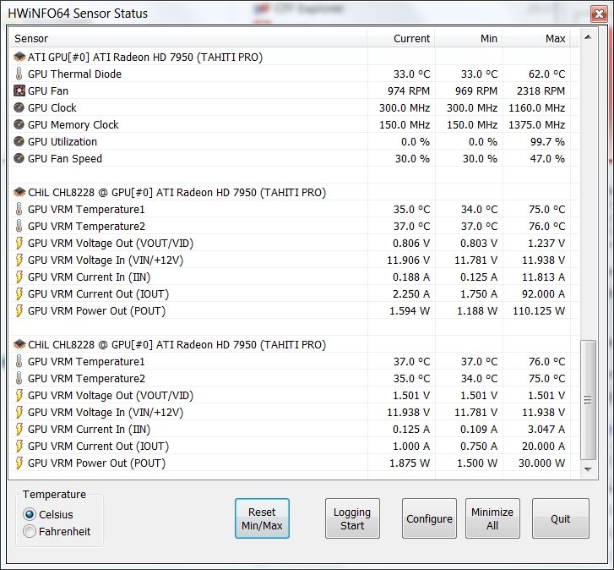
Task: Click lightning icon for Current In reading 0.188 A
Action: [19, 277]
